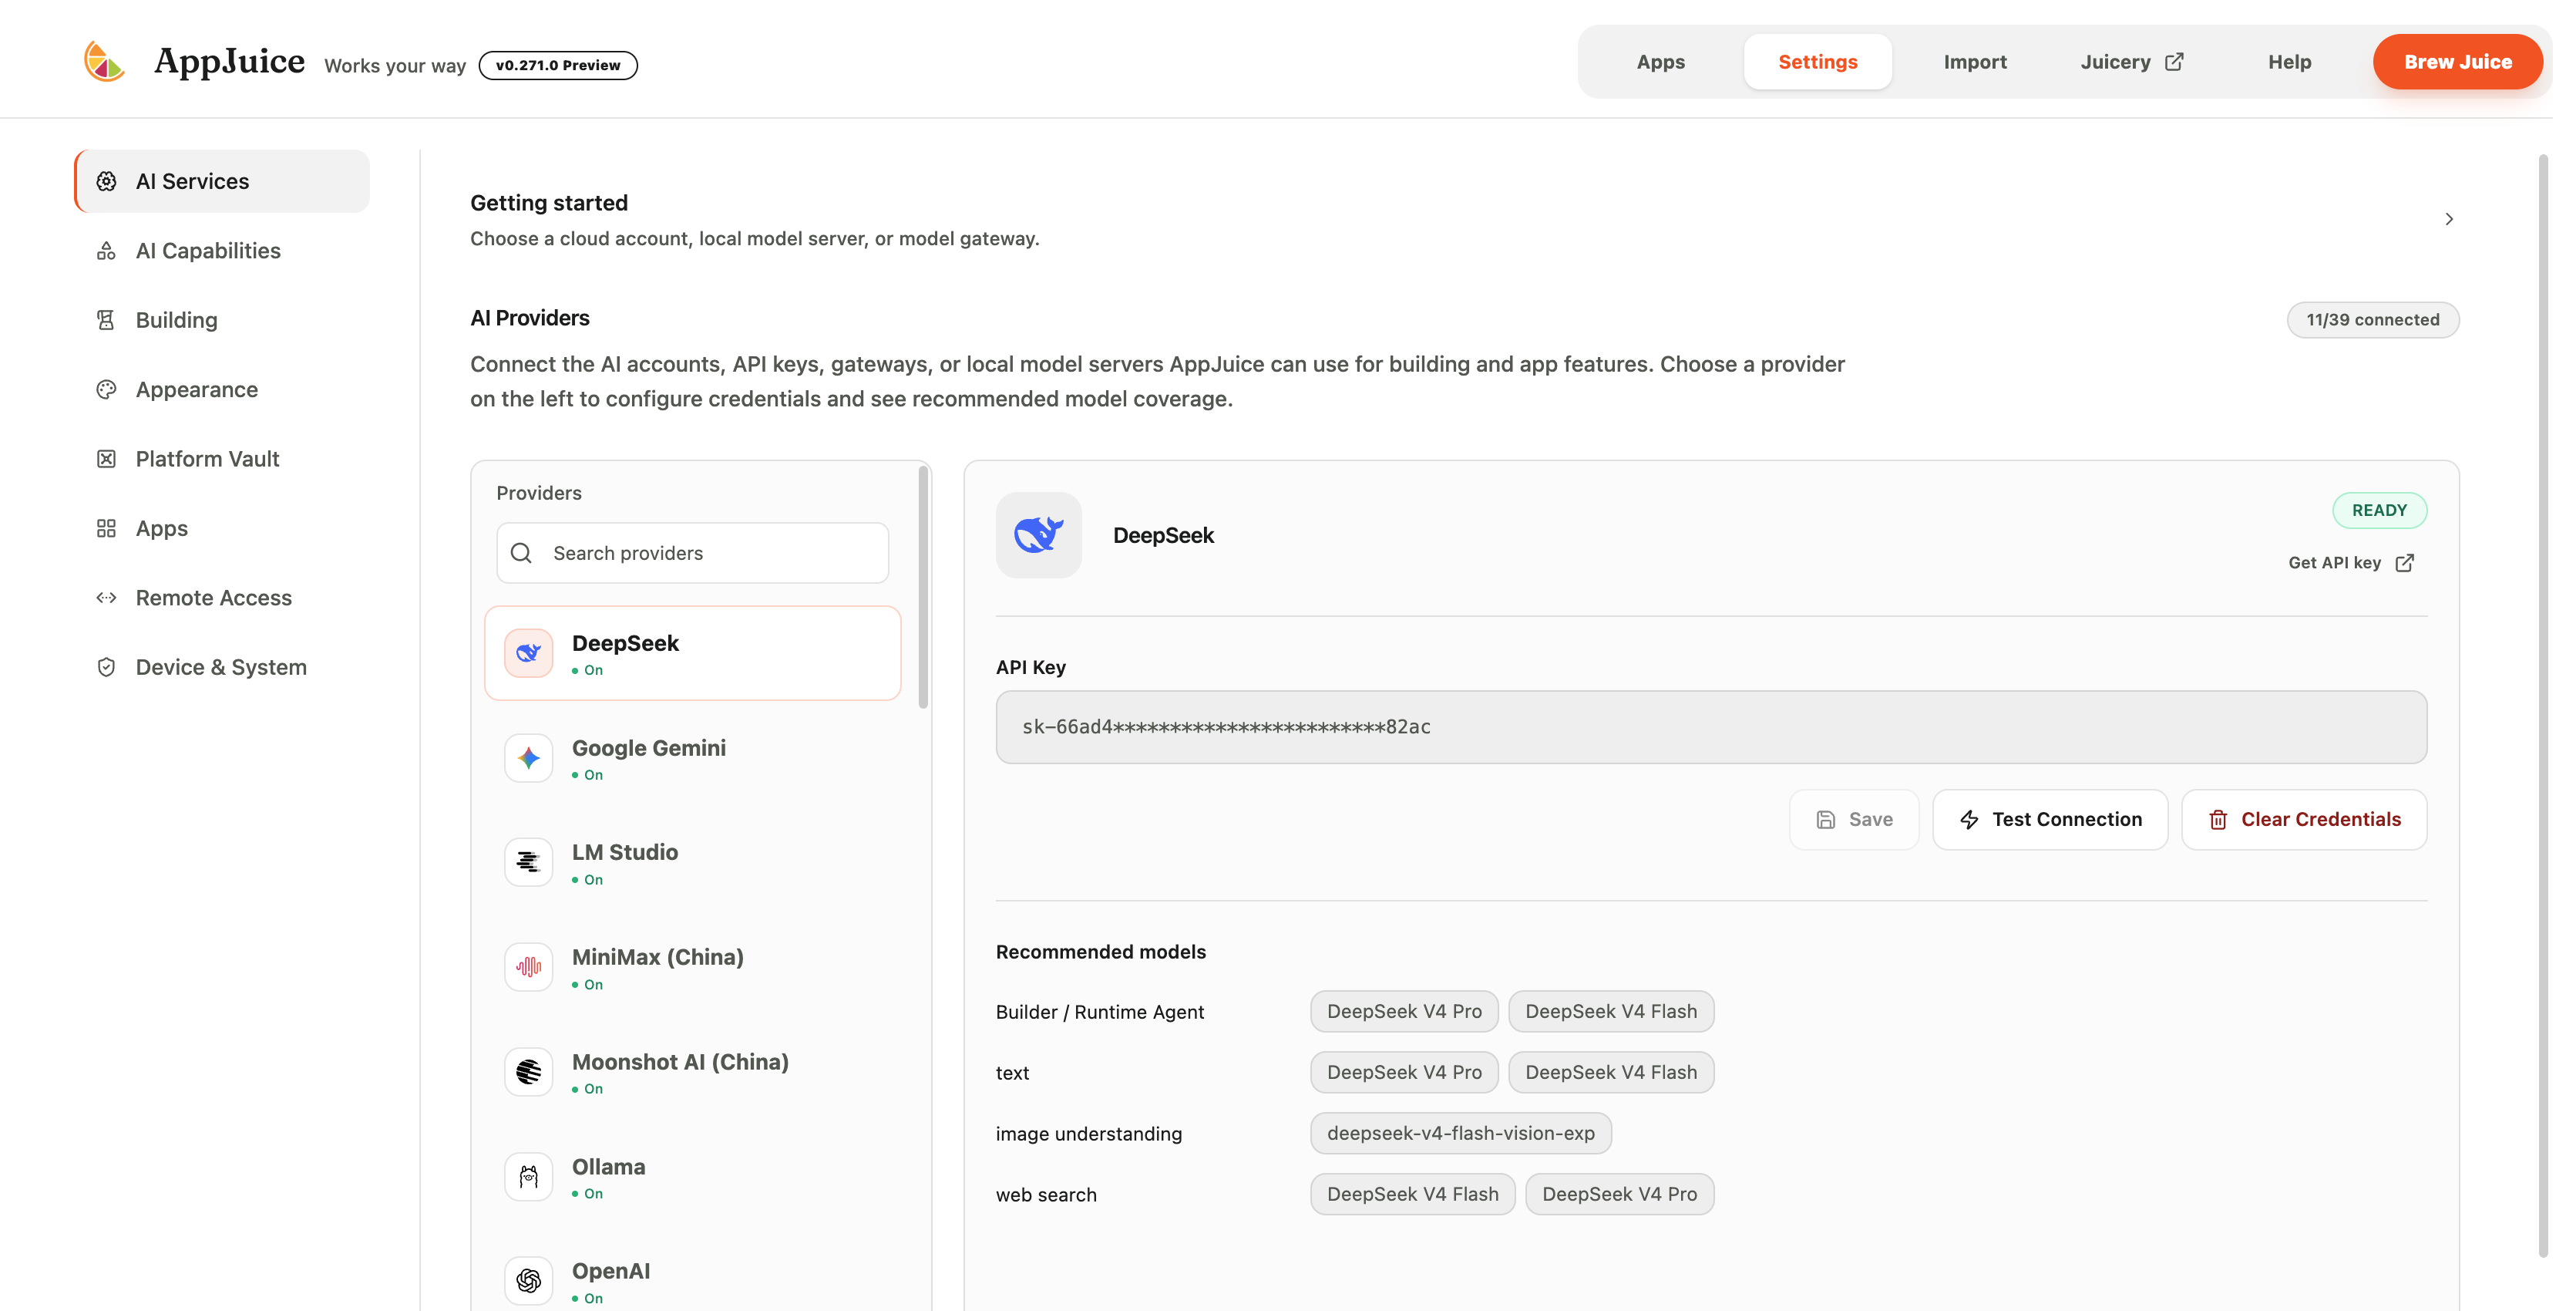This screenshot has width=2576, height=1311.
Task: Focus the Search providers input field
Action: tap(692, 552)
